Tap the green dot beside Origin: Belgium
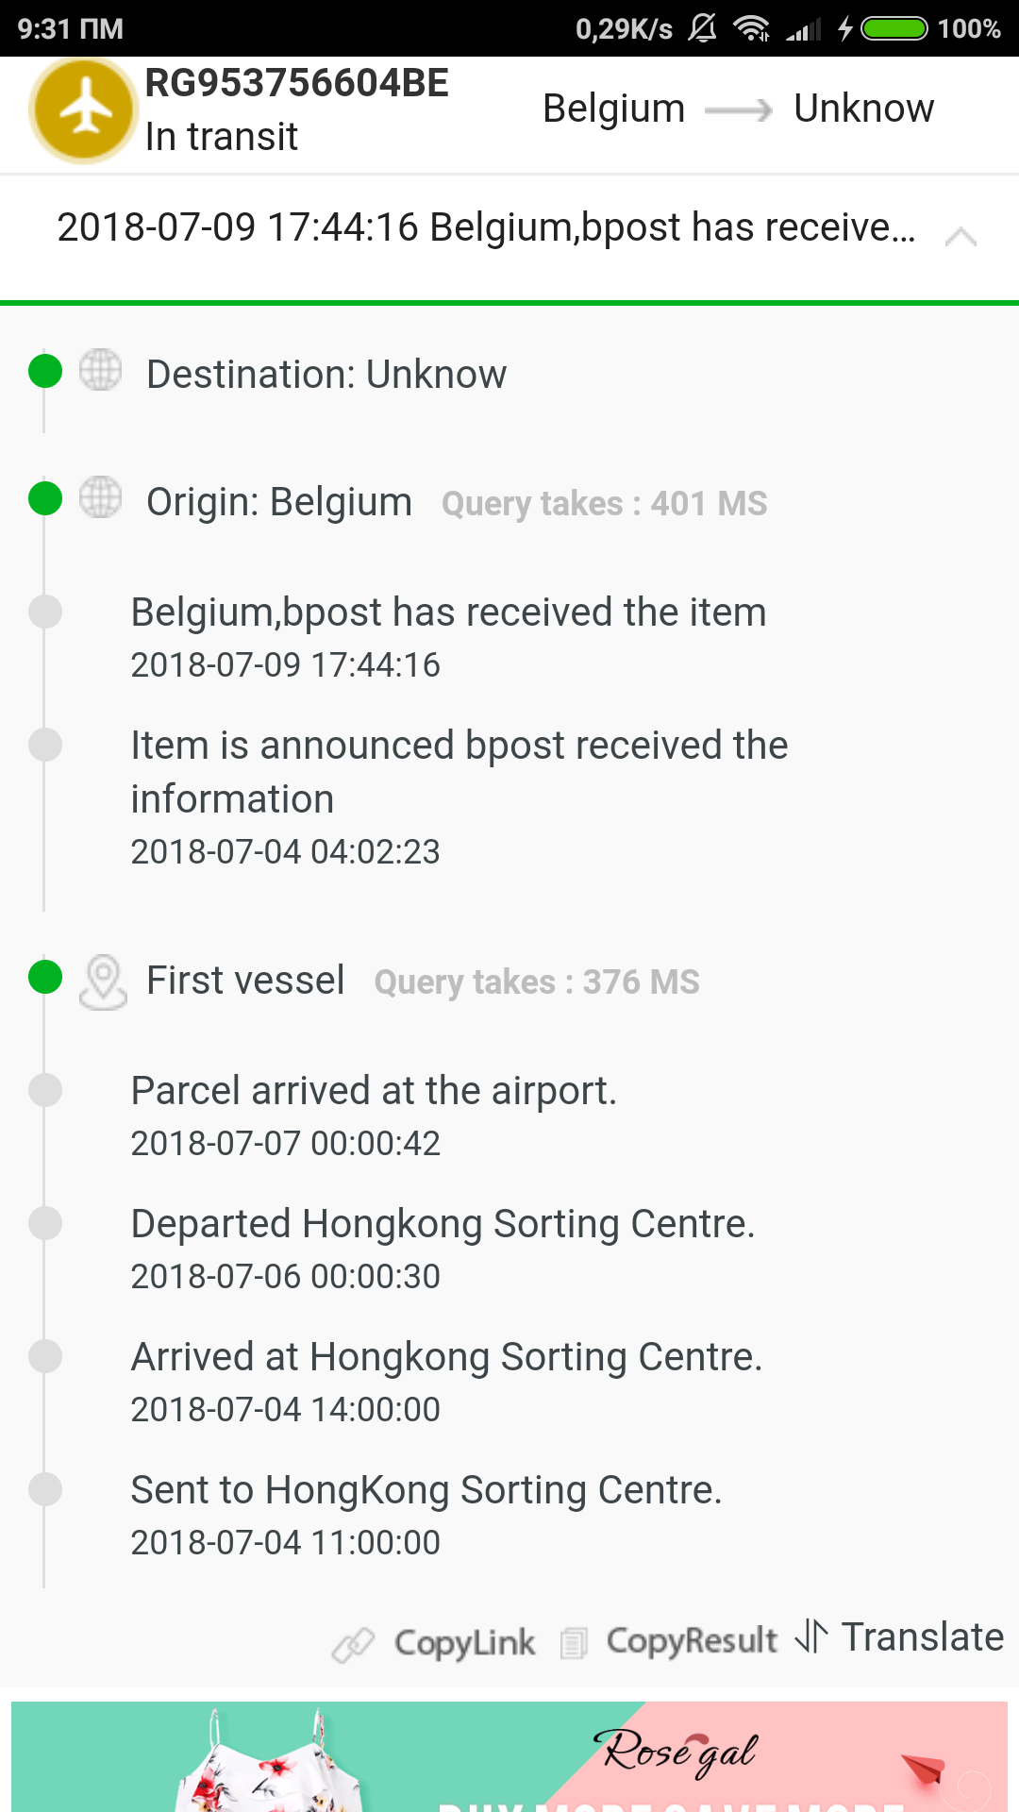1019x1812 pixels. pyautogui.click(x=45, y=498)
